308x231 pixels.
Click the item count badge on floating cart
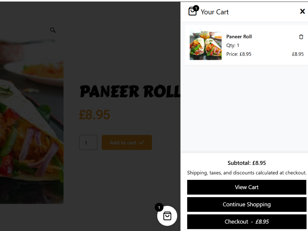[159, 207]
